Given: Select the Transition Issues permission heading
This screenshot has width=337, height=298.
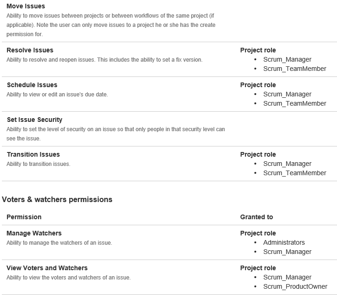Looking at the screenshot, I should [x=33, y=154].
